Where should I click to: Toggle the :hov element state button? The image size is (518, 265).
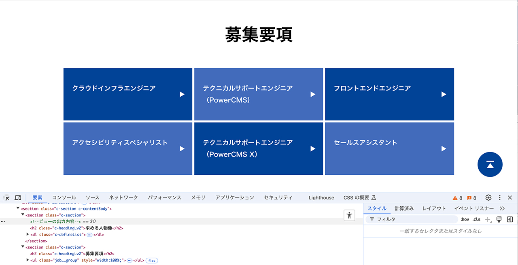click(x=465, y=219)
